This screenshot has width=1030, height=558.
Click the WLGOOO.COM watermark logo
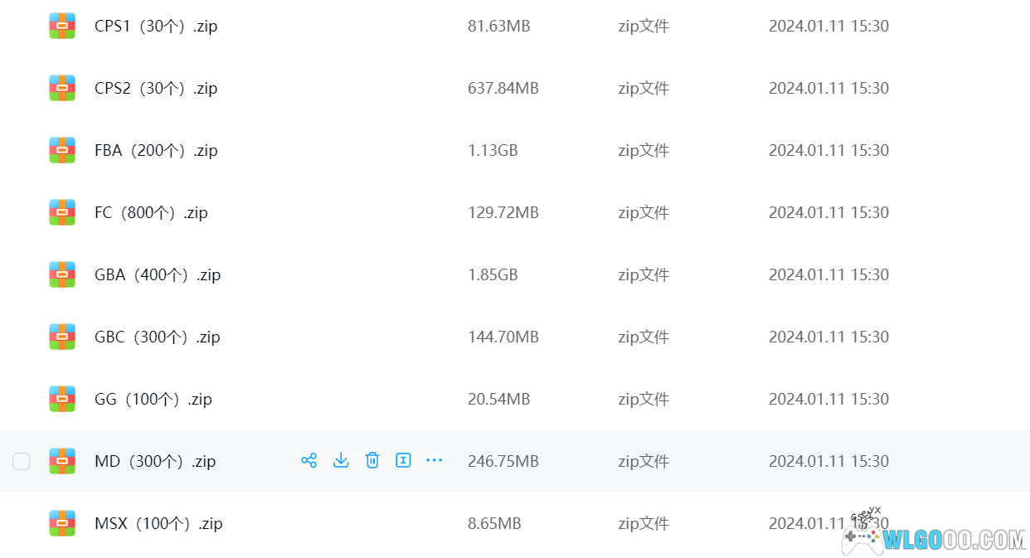pos(934,532)
